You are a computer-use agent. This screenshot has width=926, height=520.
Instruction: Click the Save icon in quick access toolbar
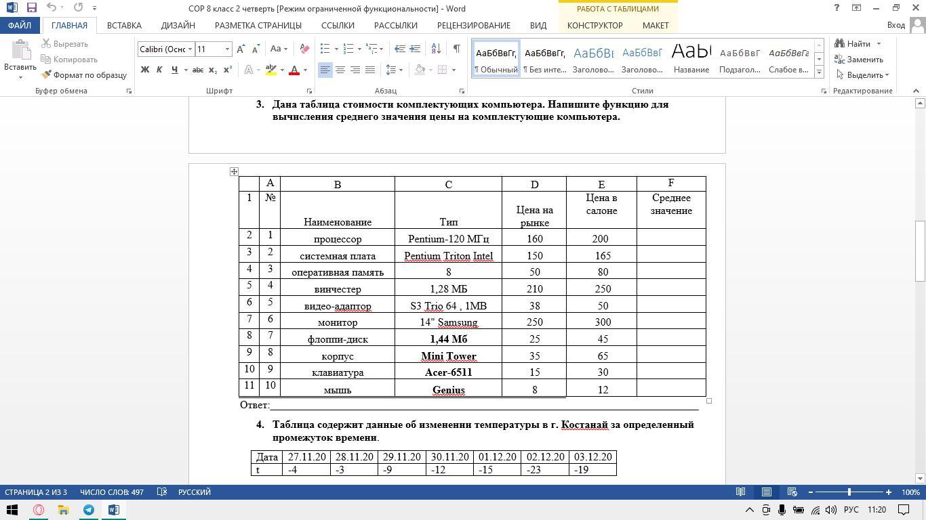(31, 8)
